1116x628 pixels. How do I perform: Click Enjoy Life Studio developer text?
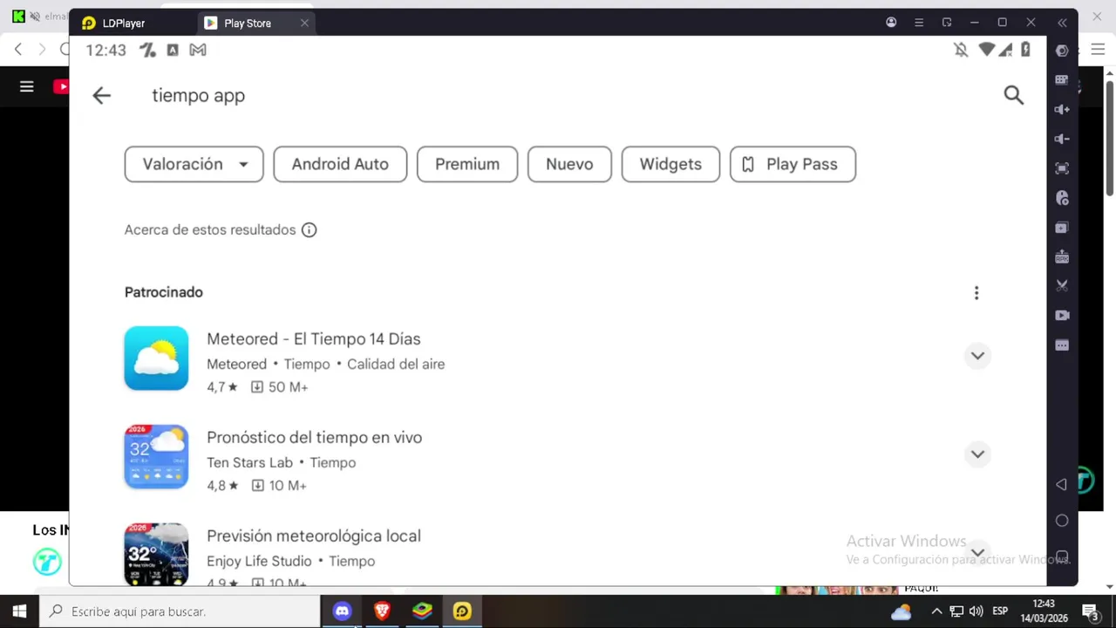pos(259,561)
